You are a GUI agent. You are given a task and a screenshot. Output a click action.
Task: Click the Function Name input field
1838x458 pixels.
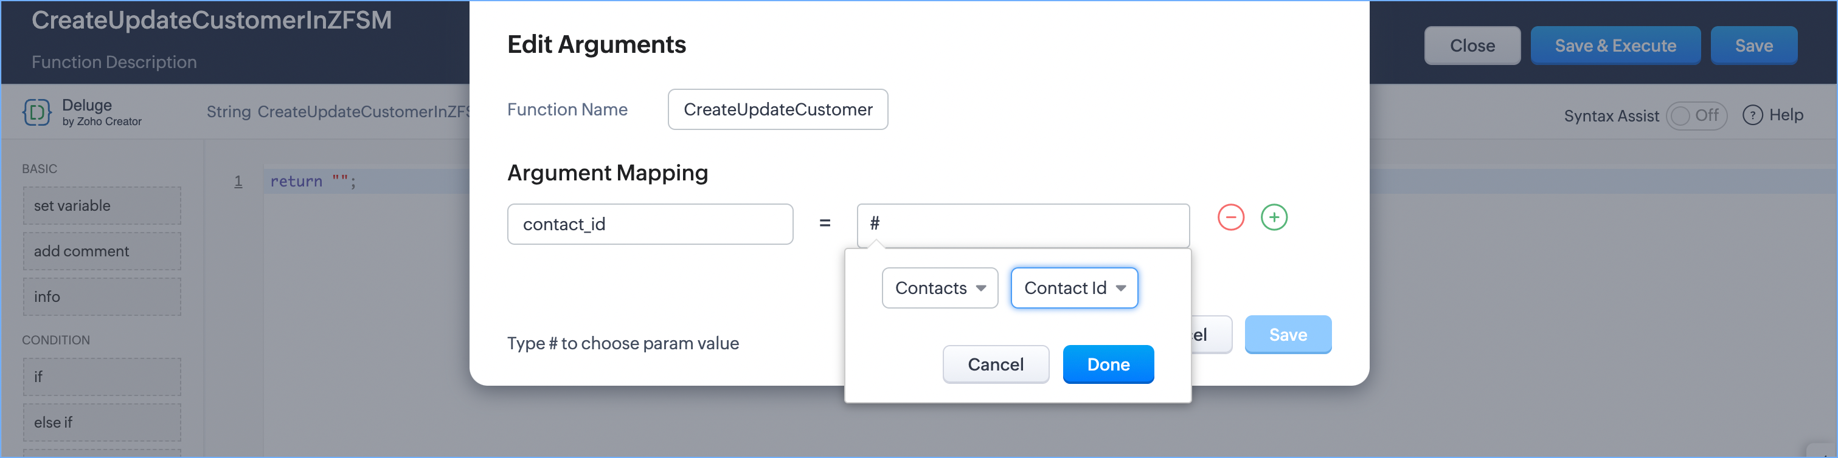pyautogui.click(x=777, y=110)
